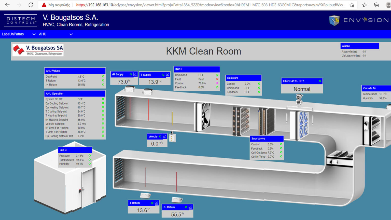The image size is (391, 220).
Task: Open the AHU dropdown menu
Action: 55,34
